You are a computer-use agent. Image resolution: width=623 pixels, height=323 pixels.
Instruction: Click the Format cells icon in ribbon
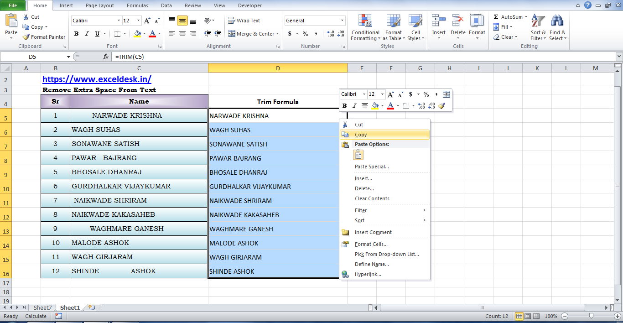(477, 21)
